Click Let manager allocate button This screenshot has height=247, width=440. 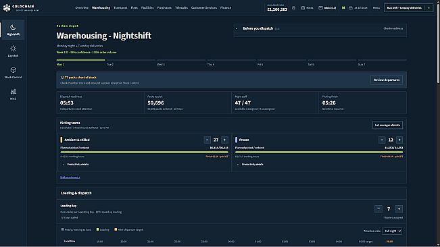click(387, 125)
